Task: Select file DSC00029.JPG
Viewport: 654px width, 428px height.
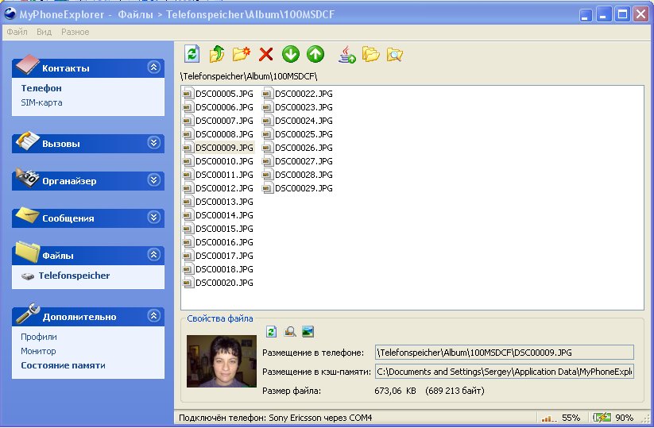Action: [297, 188]
